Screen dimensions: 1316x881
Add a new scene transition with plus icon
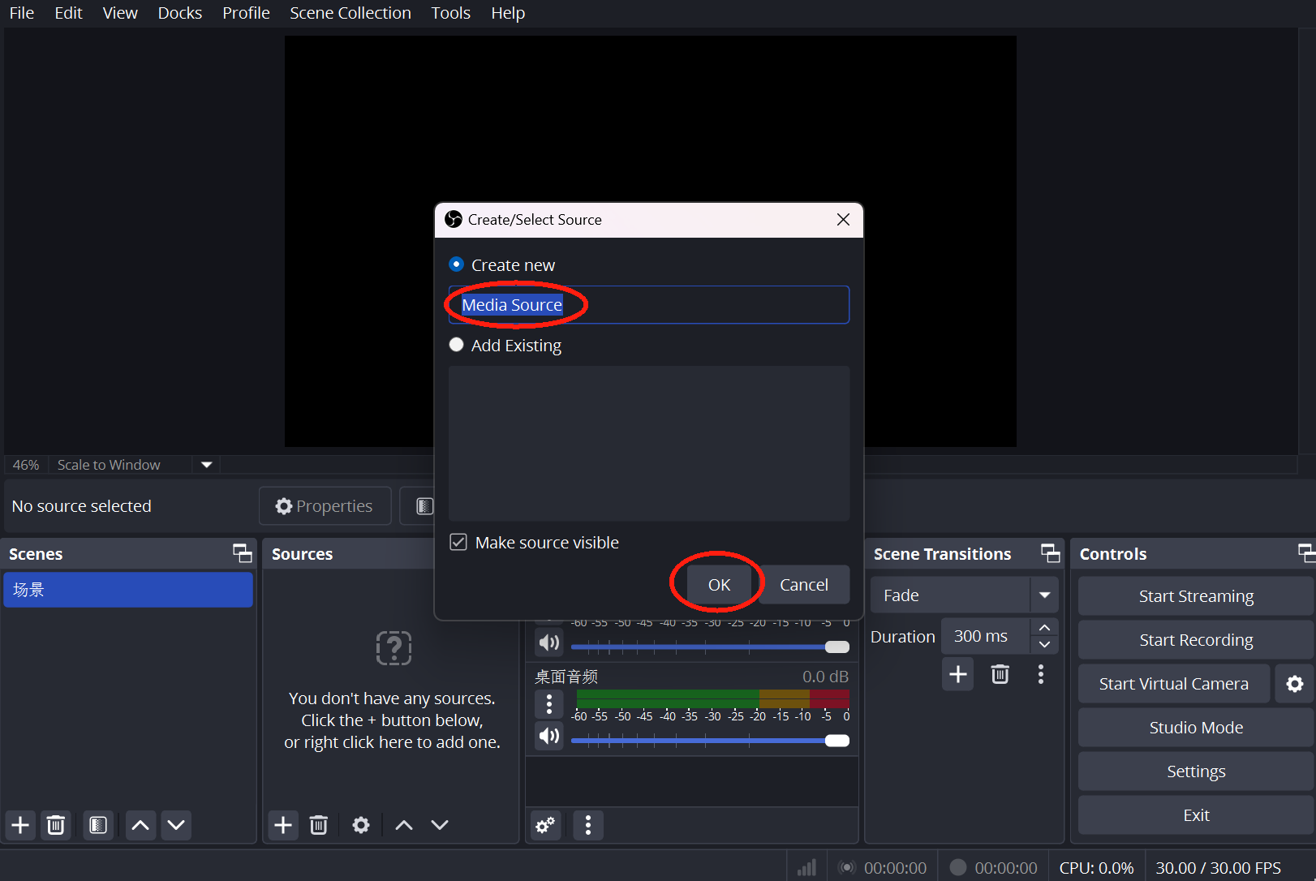[957, 673]
